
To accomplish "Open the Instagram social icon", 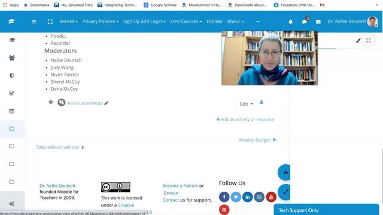I will pyautogui.click(x=259, y=196).
